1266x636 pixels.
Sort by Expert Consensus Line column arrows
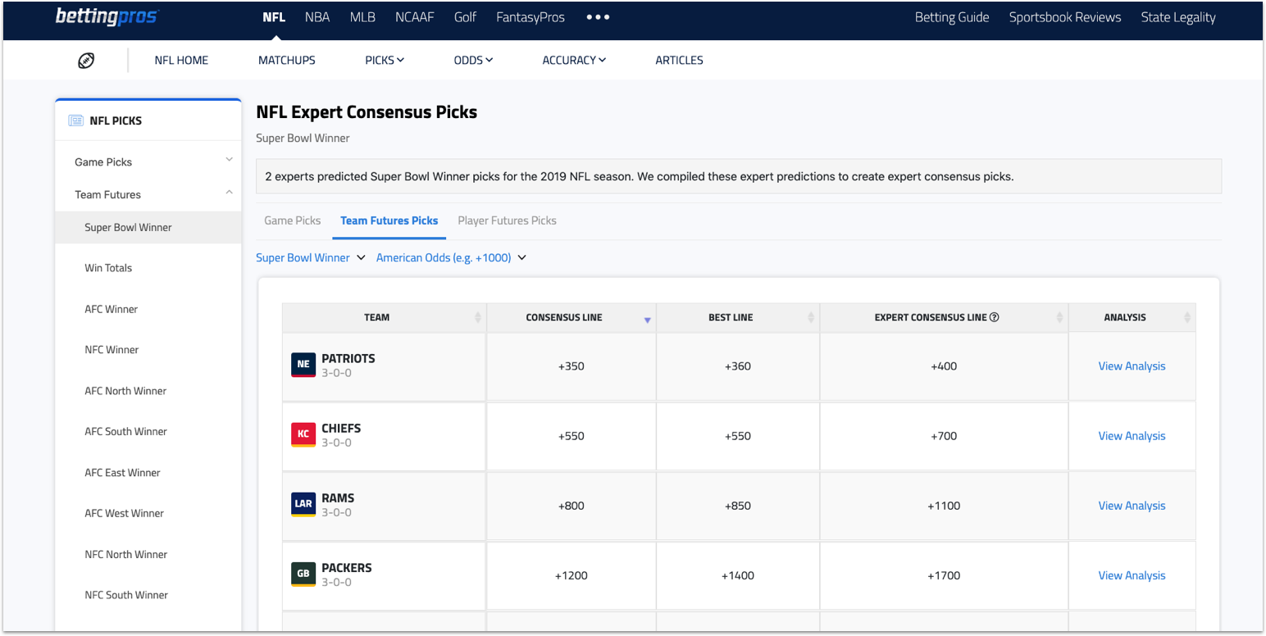click(x=1059, y=317)
